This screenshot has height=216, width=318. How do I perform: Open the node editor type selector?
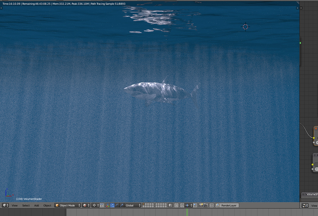[305, 205]
